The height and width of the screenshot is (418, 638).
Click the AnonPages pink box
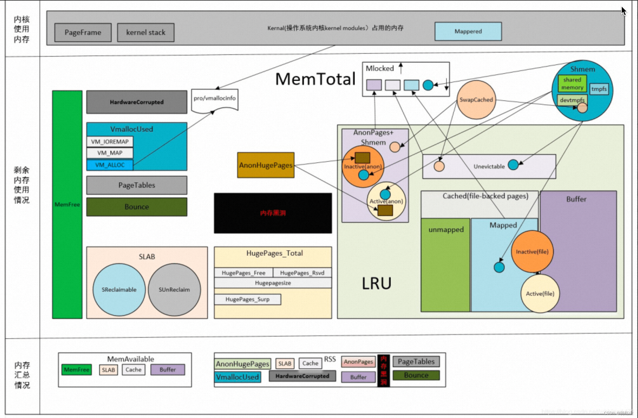359,362
